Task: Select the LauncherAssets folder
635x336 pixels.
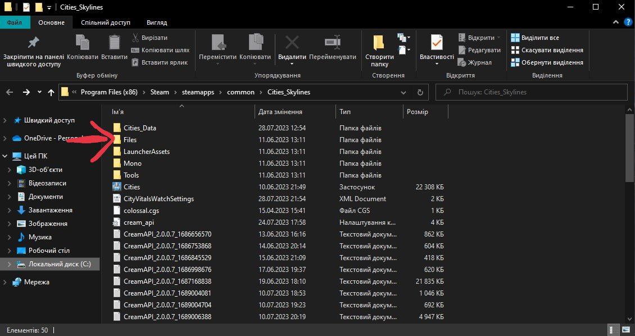Action: 147,151
